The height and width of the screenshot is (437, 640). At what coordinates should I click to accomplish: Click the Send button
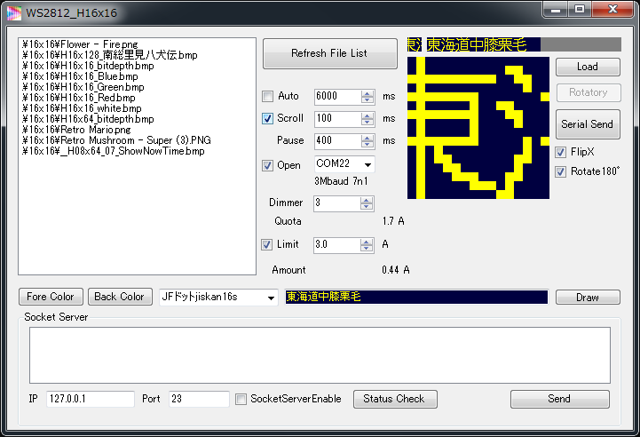pyautogui.click(x=559, y=399)
